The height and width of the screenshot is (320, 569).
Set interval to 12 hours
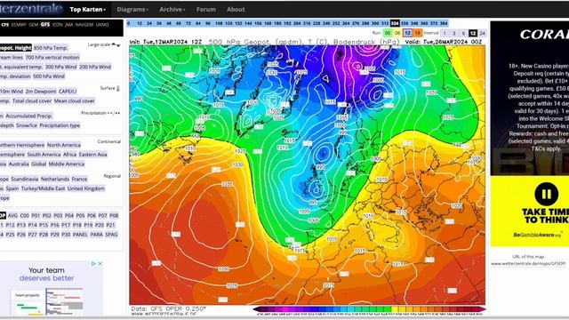473,33
